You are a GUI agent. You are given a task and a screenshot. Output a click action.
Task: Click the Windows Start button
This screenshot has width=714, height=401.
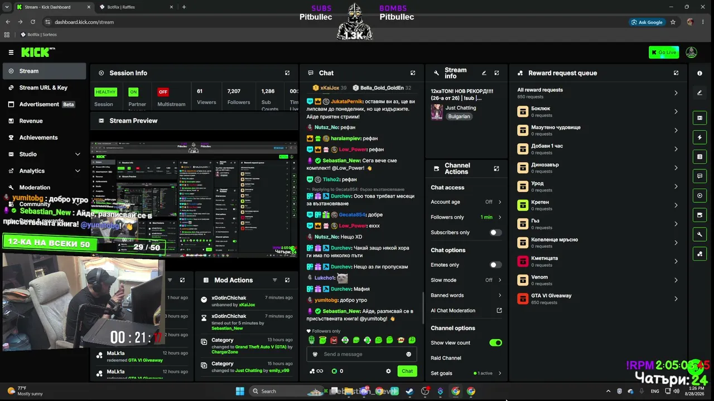point(240,391)
